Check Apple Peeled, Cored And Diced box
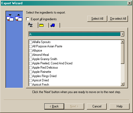Screen dimensions: 133x113 pos(31,63)
